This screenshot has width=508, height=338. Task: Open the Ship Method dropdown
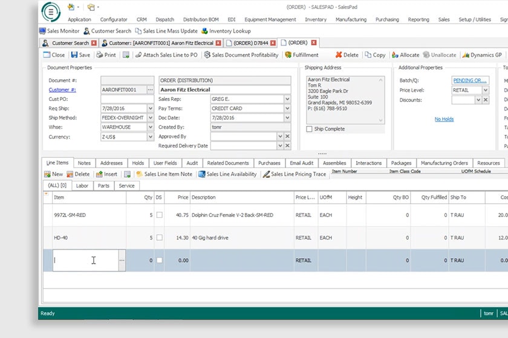point(151,118)
